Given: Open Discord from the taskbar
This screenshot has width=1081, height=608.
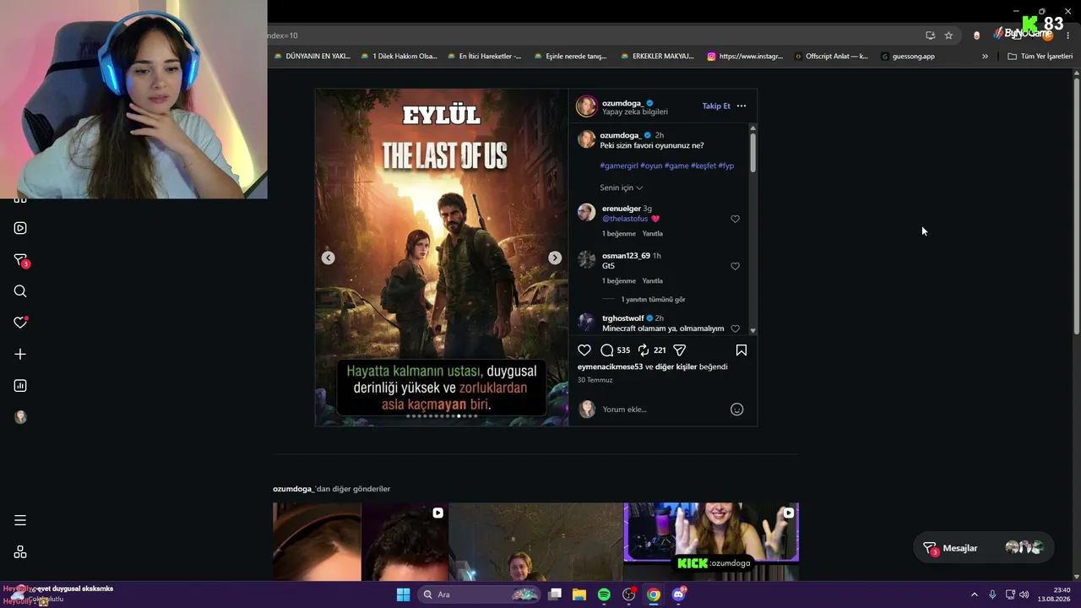Looking at the screenshot, I should click(x=678, y=594).
